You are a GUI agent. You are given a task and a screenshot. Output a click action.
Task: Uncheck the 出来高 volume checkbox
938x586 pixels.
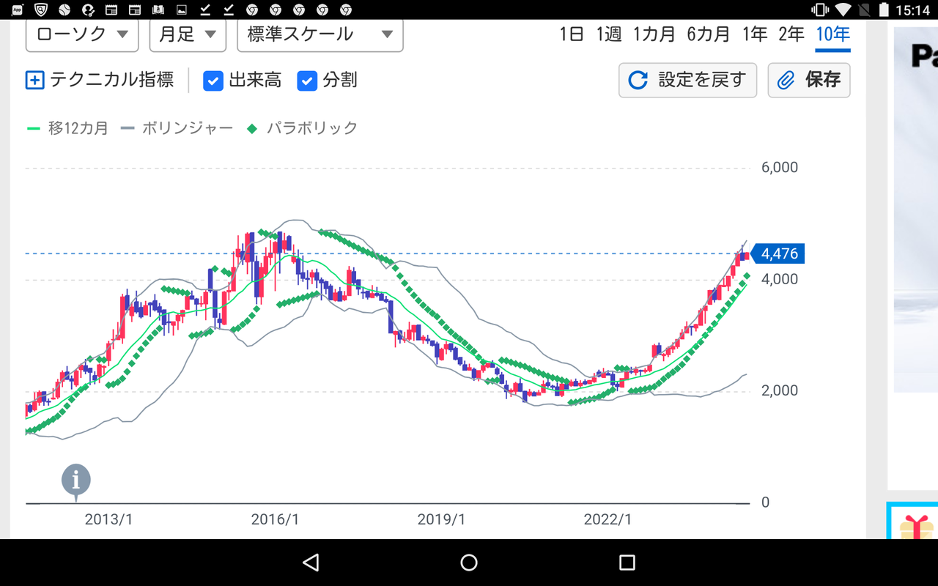(x=213, y=81)
